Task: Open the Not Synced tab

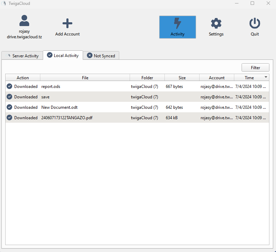Action: tap(101, 56)
